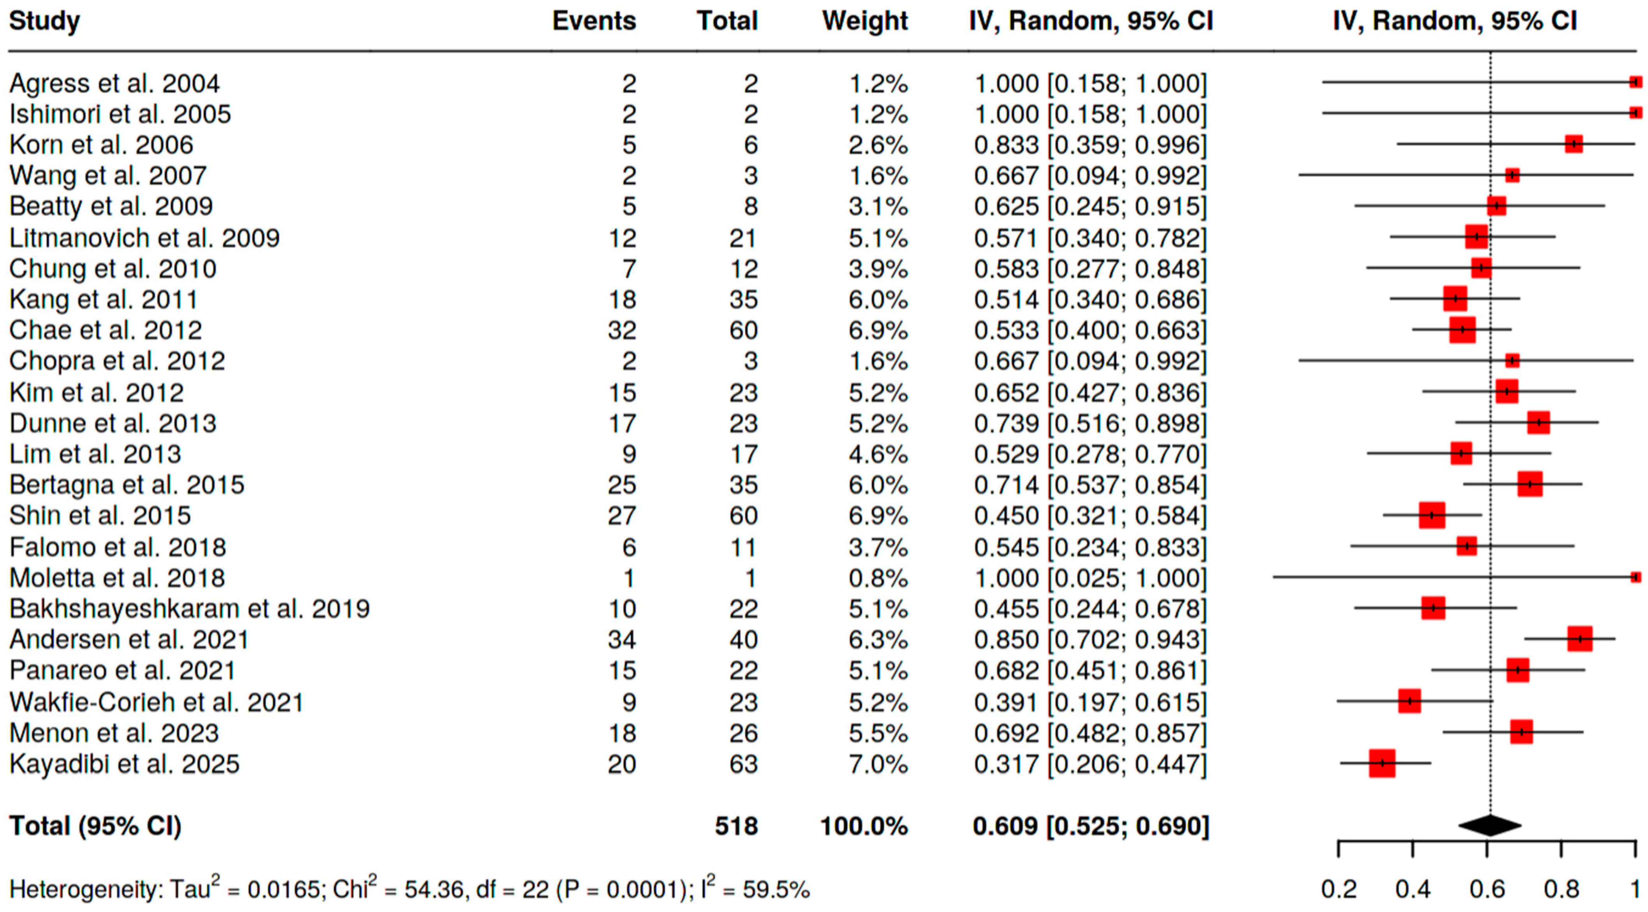Viewport: 1648px width, 912px height.
Task: Click the Total column header
Action: pyautogui.click(x=727, y=21)
